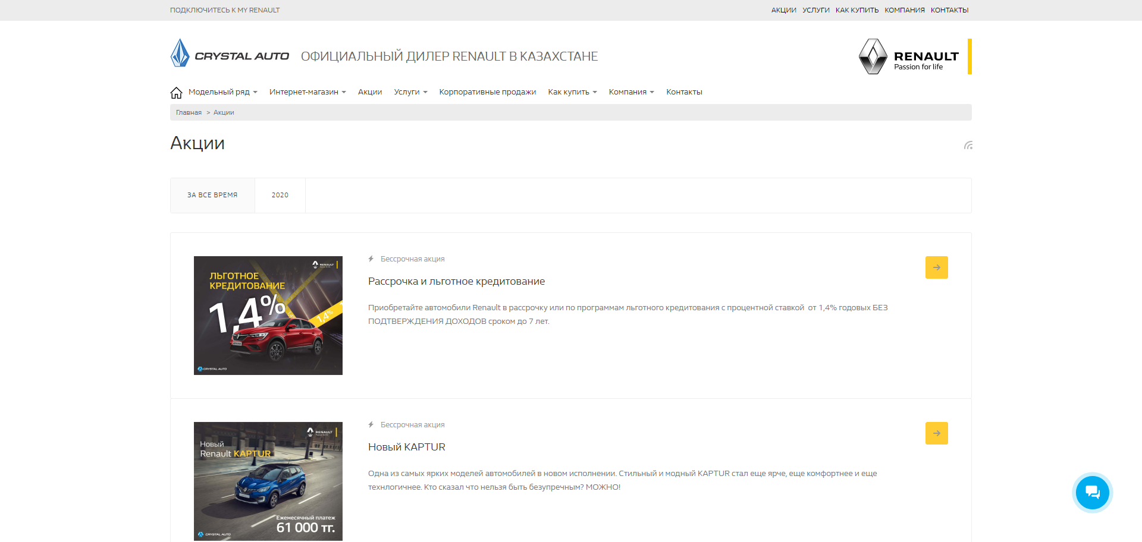Screen dimensions: 1142x542
Task: Select the ЗА ВСЕ ВРЕМЯ filter tab
Action: coord(212,195)
